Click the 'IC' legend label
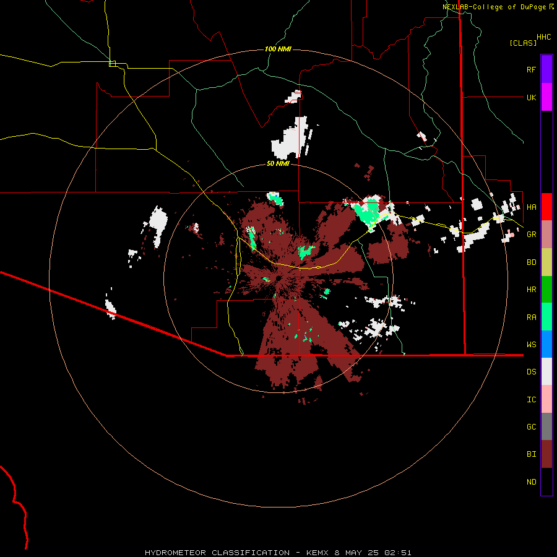Viewport: 557px width, 557px height. [x=531, y=400]
